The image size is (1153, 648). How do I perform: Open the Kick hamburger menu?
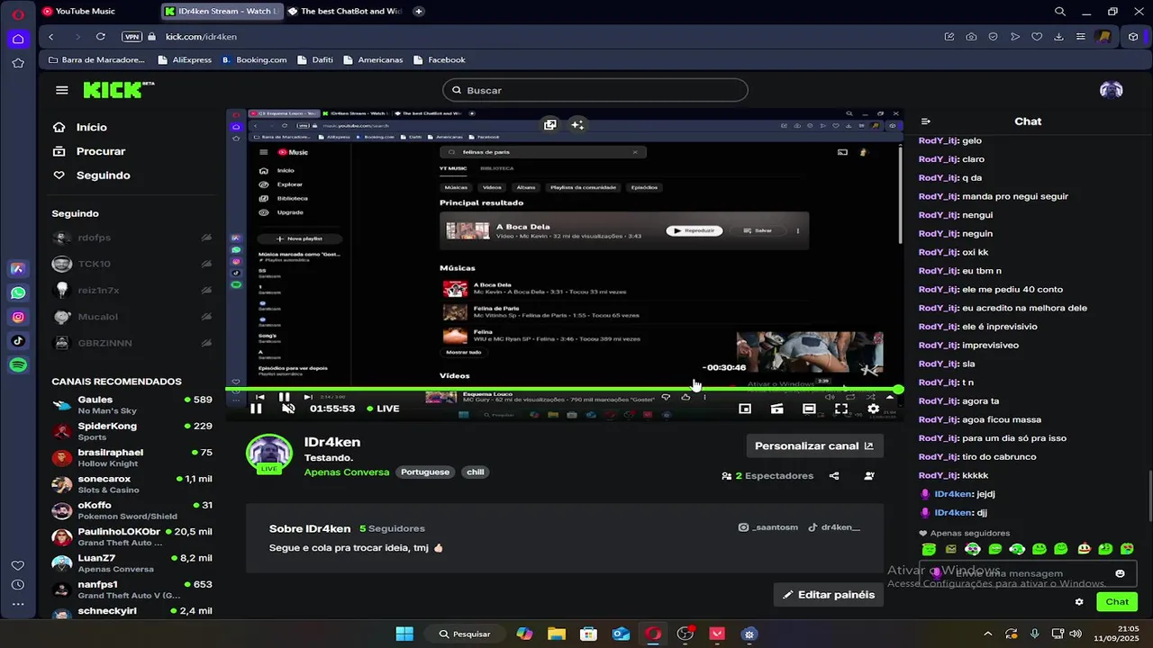click(61, 90)
